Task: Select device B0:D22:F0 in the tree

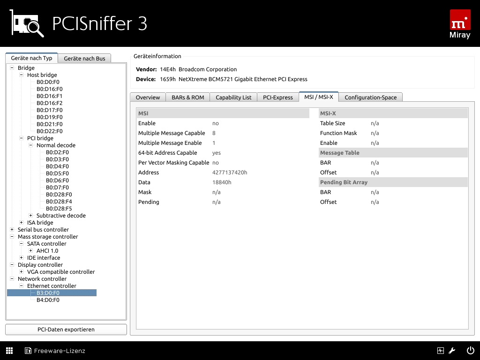Action: [50, 131]
